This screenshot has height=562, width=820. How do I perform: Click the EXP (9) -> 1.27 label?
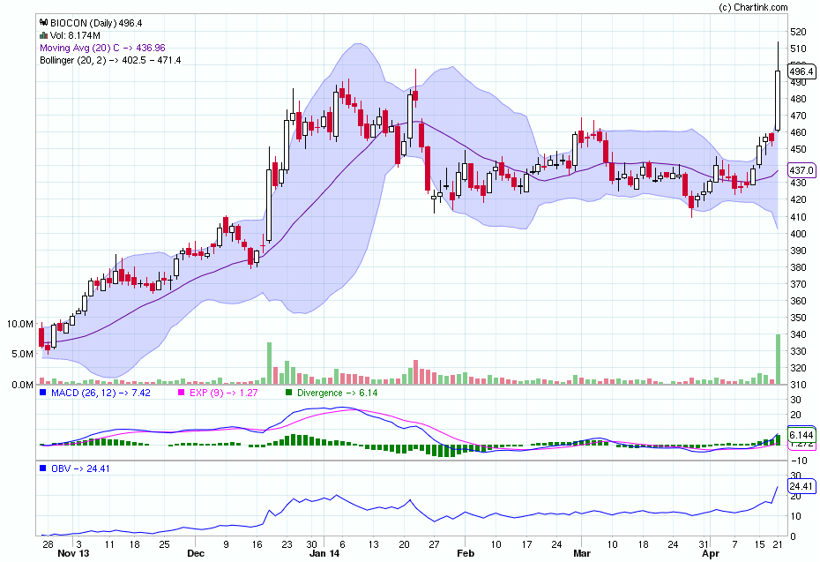(x=224, y=393)
